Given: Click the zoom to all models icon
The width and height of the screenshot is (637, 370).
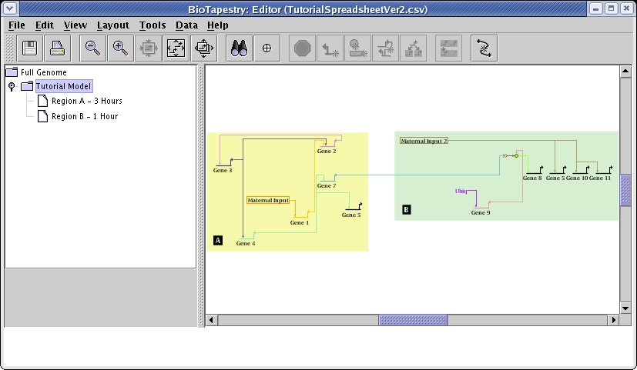Looking at the screenshot, I should [x=204, y=48].
